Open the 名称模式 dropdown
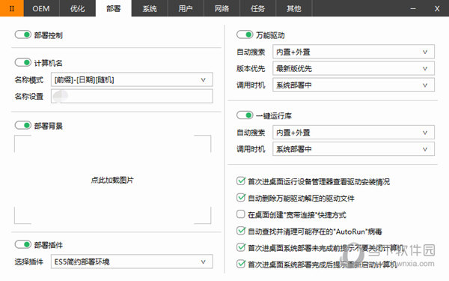Image resolution: width=449 pixels, height=281 pixels. tap(132, 79)
